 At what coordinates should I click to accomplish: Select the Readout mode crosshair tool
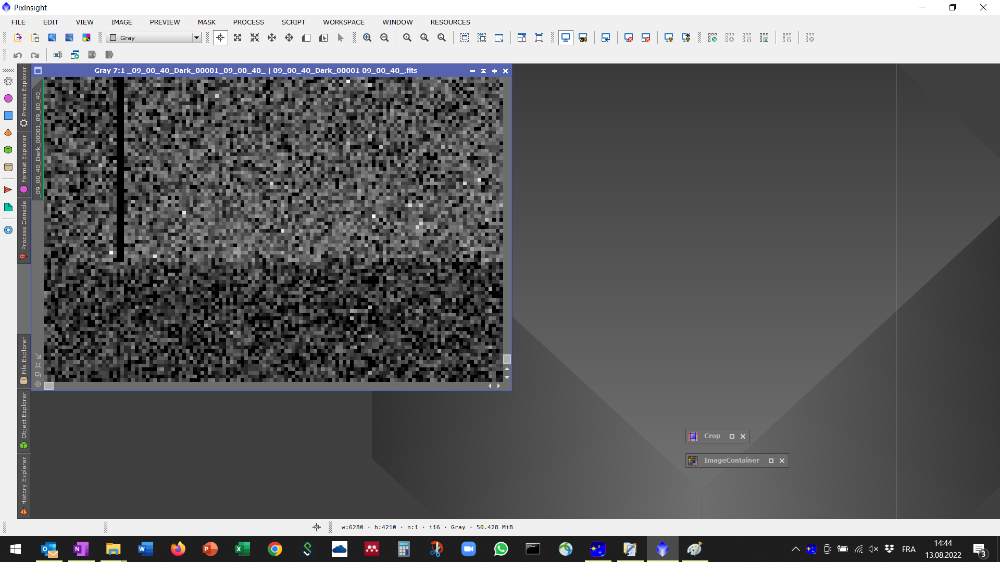(x=220, y=37)
